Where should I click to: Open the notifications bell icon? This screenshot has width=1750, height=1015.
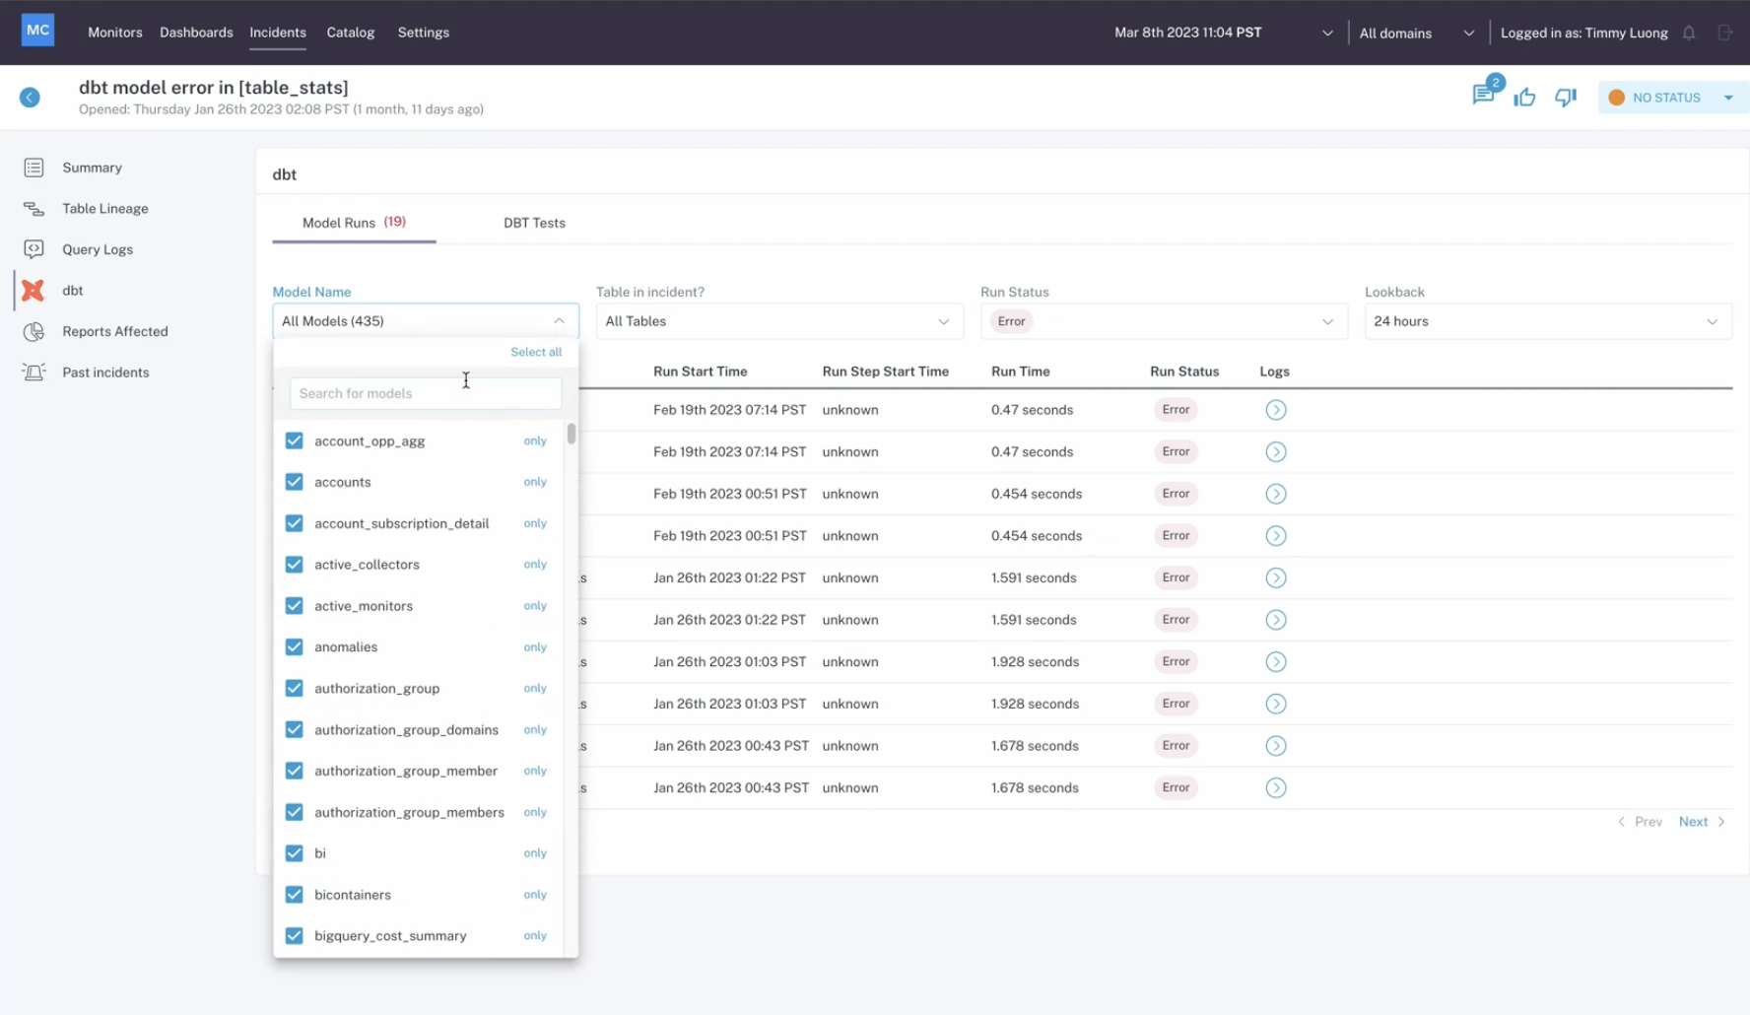1689,33
